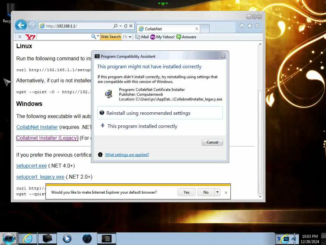Open a new blank tab
Image resolution: width=326 pixels, height=245 pixels.
(205, 29)
